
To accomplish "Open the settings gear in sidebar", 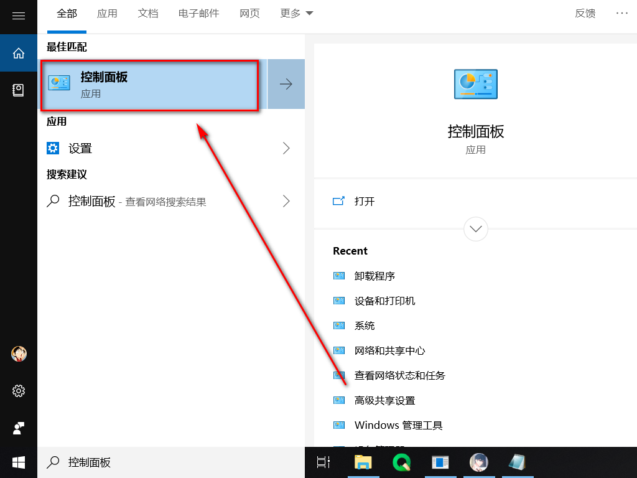I will tap(19, 391).
